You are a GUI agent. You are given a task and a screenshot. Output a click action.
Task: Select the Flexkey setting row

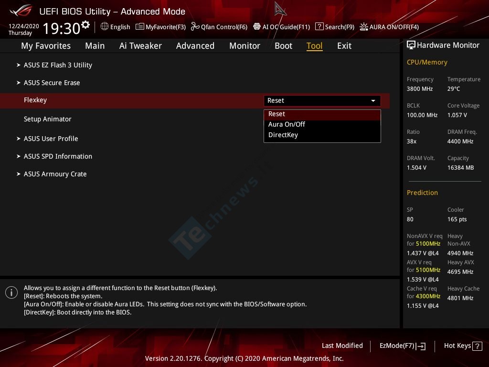tap(195, 101)
